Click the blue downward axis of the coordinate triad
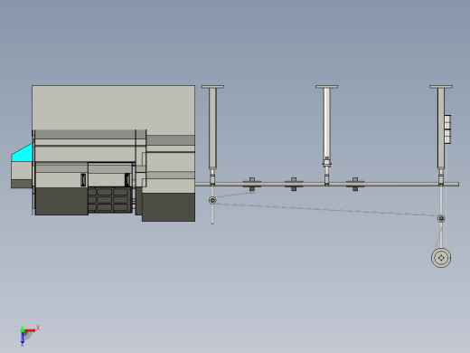This screenshot has height=353, width=470. click(23, 339)
